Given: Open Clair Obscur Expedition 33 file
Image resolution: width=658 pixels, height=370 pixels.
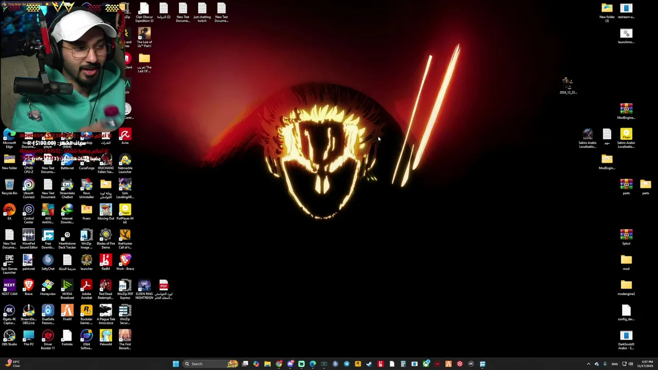Looking at the screenshot, I should coord(144,12).
